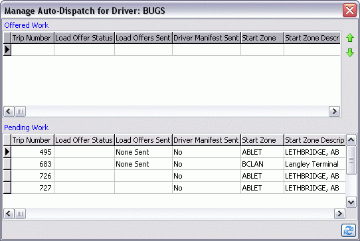
Task: Click Pending Work horizontal left scroll arrow
Action: tap(9, 214)
